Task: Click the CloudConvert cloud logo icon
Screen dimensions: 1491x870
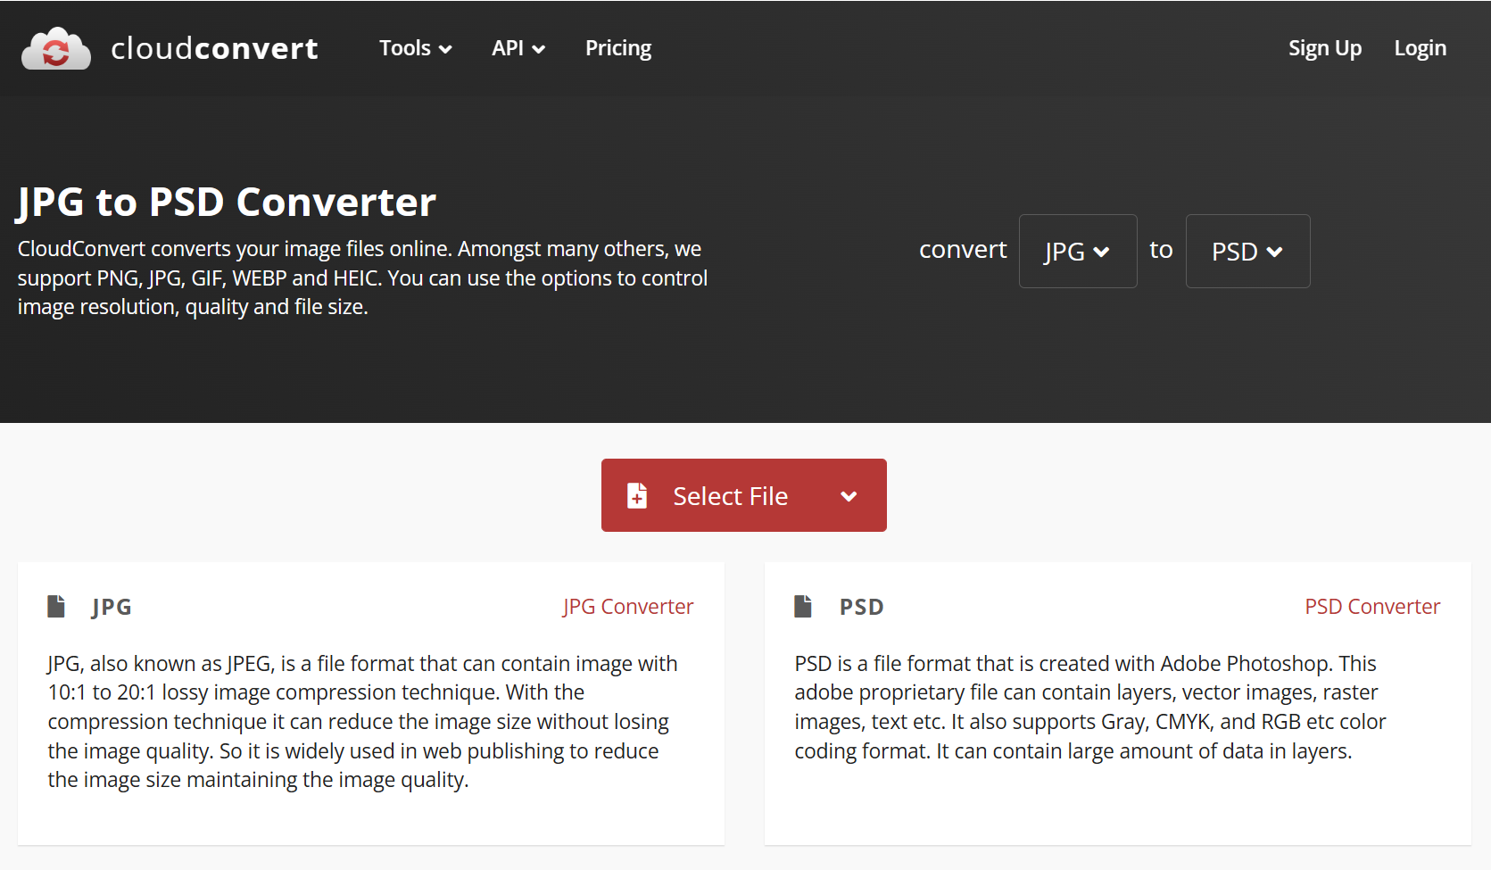Action: (55, 49)
